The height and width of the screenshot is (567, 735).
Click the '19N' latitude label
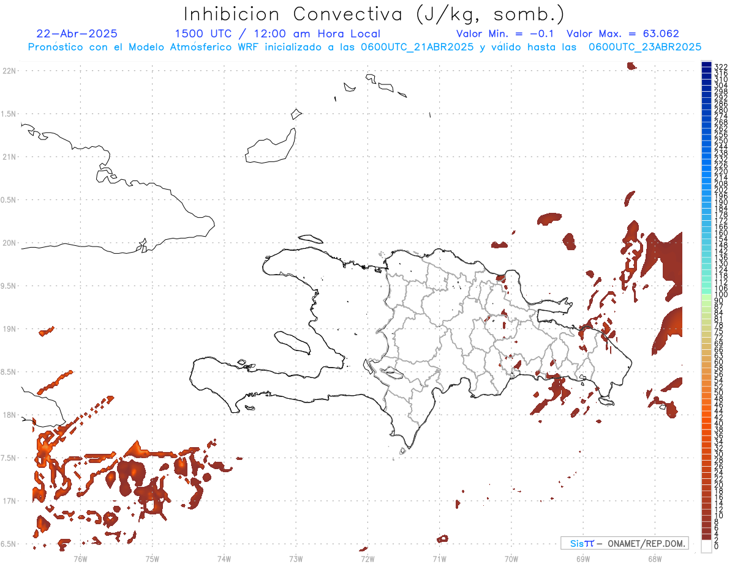(9, 329)
